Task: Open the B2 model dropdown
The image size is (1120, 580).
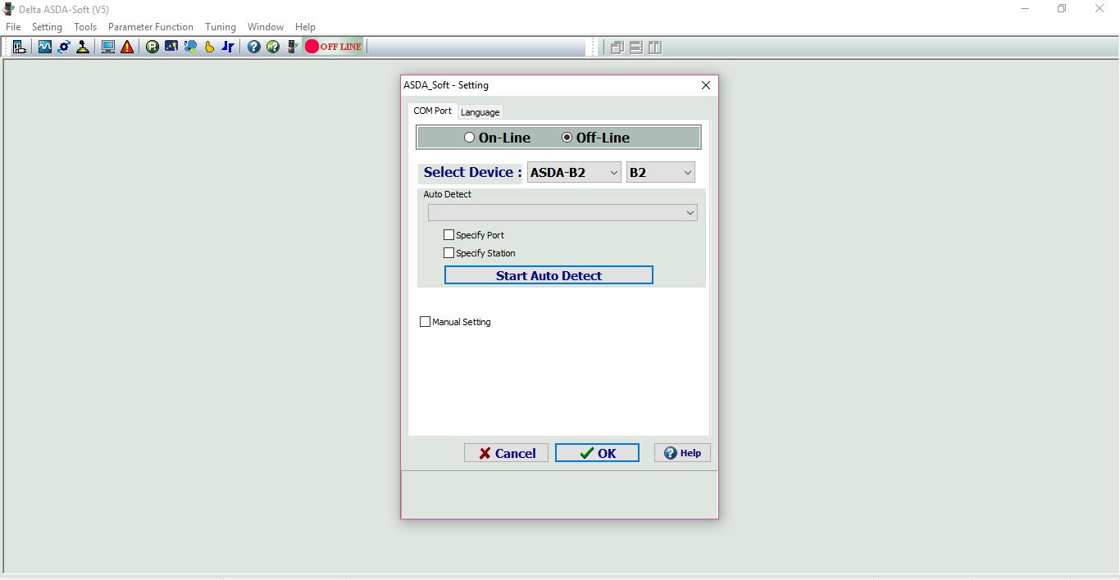Action: point(661,172)
